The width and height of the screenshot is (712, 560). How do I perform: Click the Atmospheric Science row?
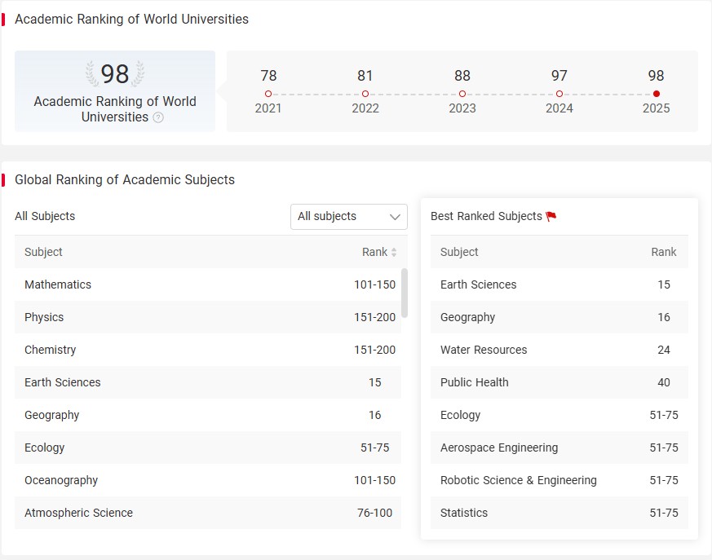tap(208, 513)
